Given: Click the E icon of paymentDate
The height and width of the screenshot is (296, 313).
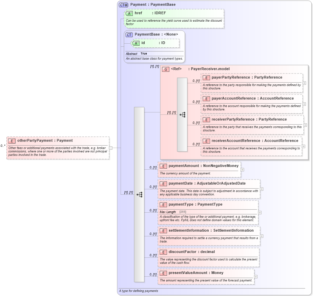Looking at the screenshot, I should 163,184.
